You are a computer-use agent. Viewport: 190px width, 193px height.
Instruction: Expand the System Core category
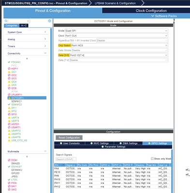pos(27,32)
